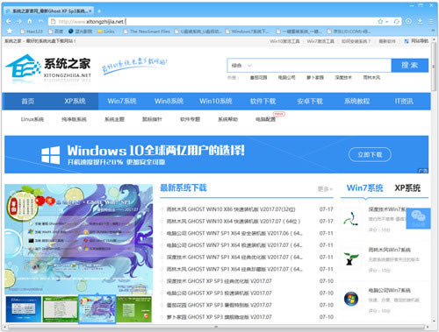Click the 立即下载 banner button

tap(370, 155)
